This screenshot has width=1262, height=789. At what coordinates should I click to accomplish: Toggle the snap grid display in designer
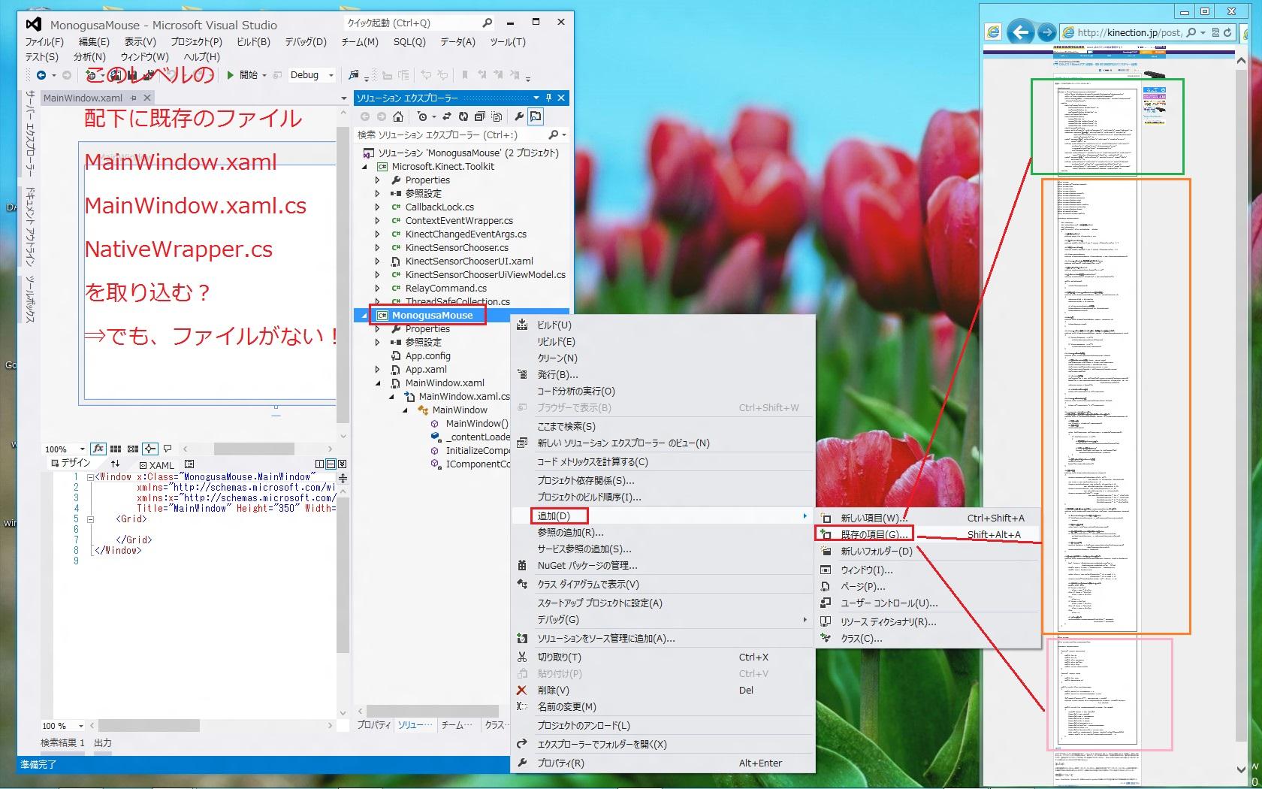tap(116, 449)
